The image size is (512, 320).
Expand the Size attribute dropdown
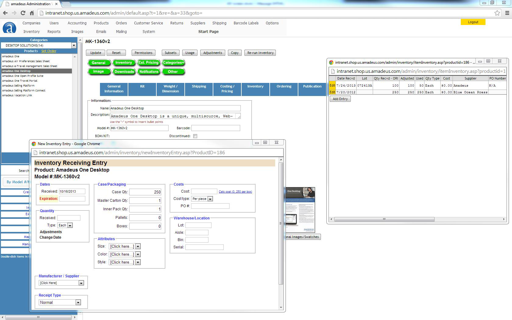pos(124,246)
